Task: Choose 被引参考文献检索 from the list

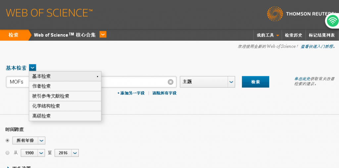Action: [65, 96]
